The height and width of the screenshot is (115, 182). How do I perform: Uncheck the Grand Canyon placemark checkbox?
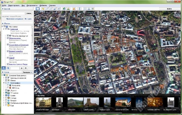(x=8, y=51)
